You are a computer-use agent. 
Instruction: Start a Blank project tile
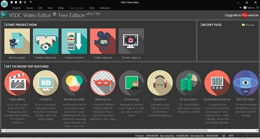click(x=17, y=41)
